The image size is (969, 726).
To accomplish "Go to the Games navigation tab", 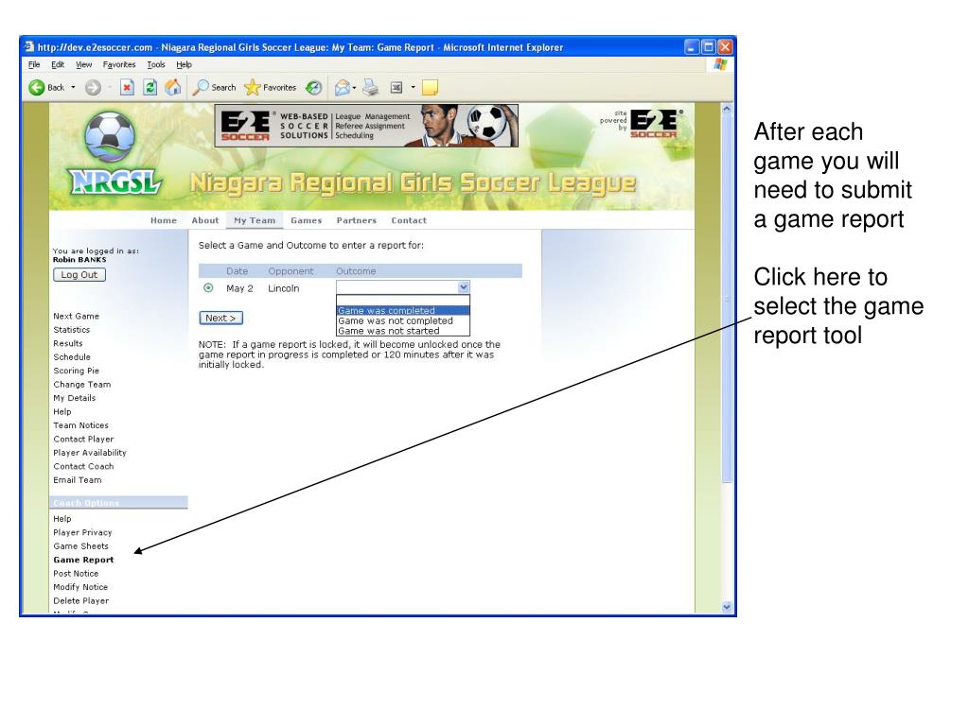I will click(x=307, y=220).
